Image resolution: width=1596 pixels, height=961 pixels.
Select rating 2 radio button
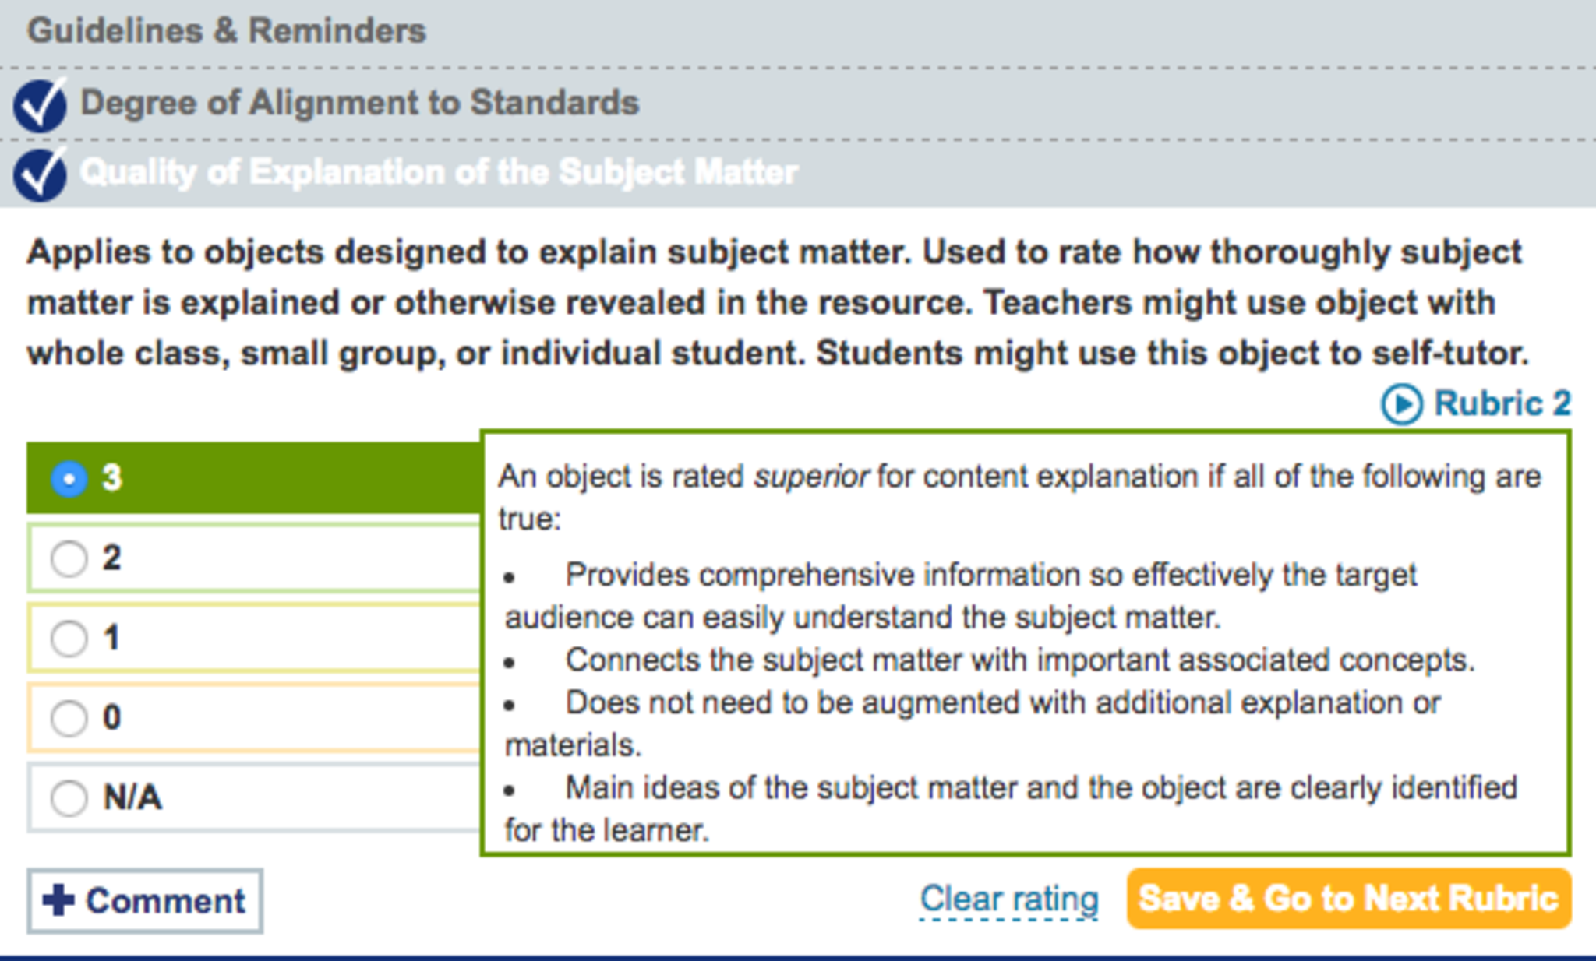pos(69,558)
